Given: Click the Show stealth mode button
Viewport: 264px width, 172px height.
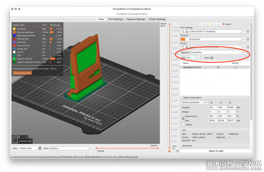Looking at the screenshot, I should 22,73.
